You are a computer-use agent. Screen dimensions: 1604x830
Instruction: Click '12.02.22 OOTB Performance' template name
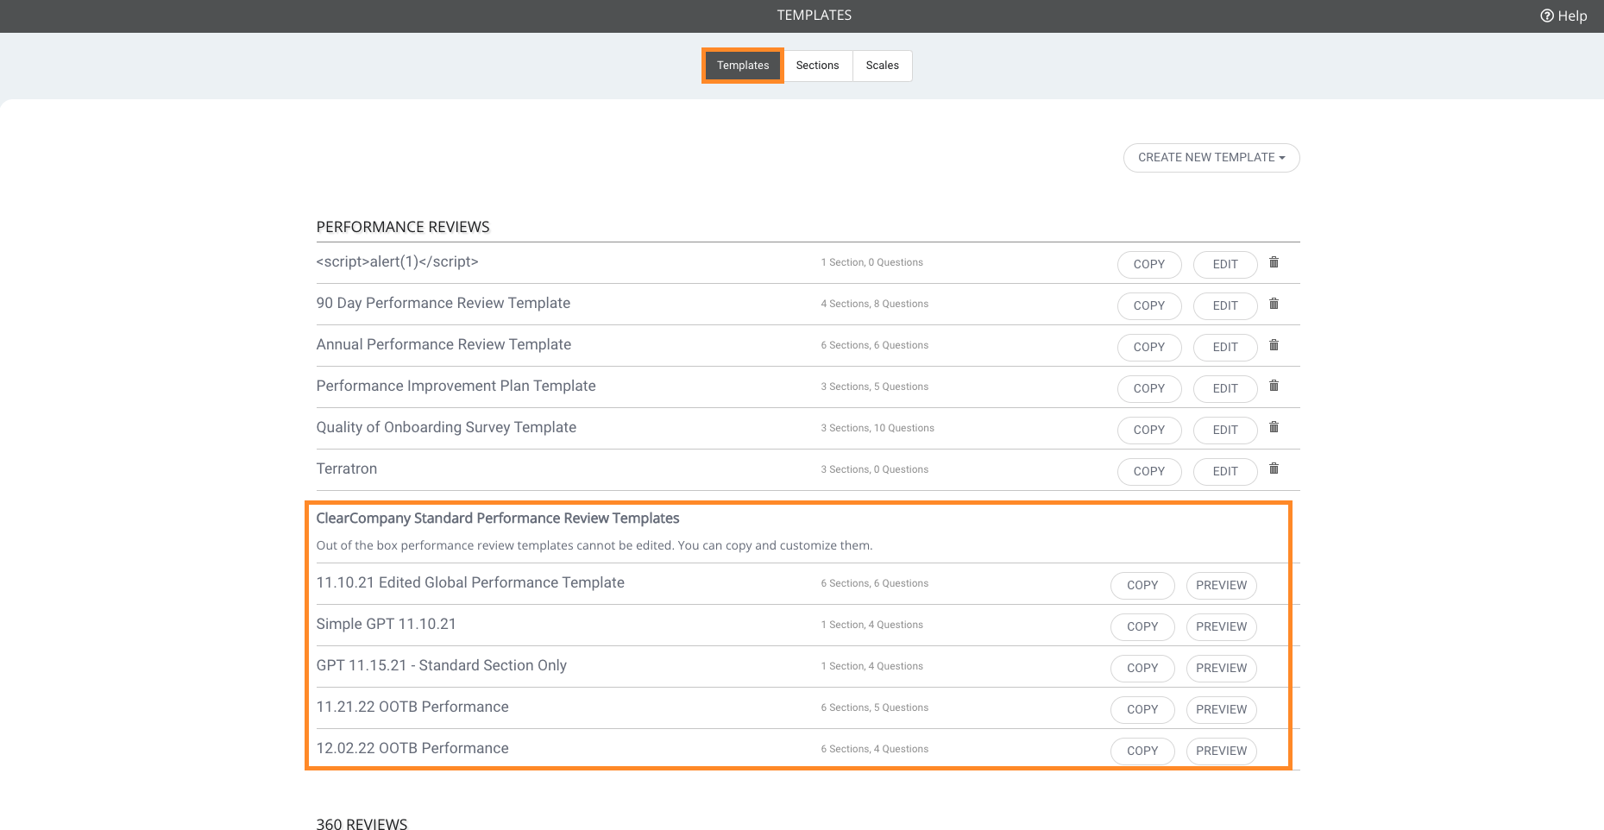[412, 749]
